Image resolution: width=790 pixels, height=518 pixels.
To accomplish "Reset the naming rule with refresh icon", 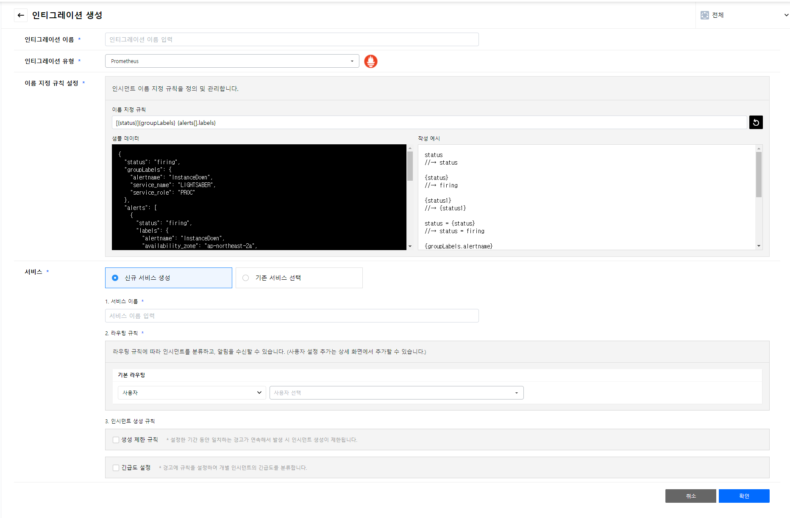I will pyautogui.click(x=756, y=123).
